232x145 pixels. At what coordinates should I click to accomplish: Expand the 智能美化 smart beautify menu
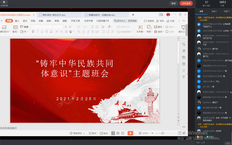coord(77,133)
